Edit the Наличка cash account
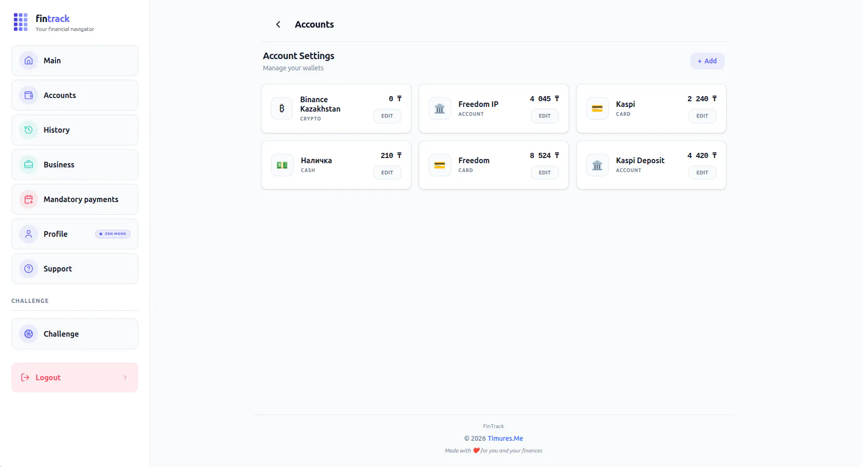Image resolution: width=862 pixels, height=467 pixels. (387, 173)
